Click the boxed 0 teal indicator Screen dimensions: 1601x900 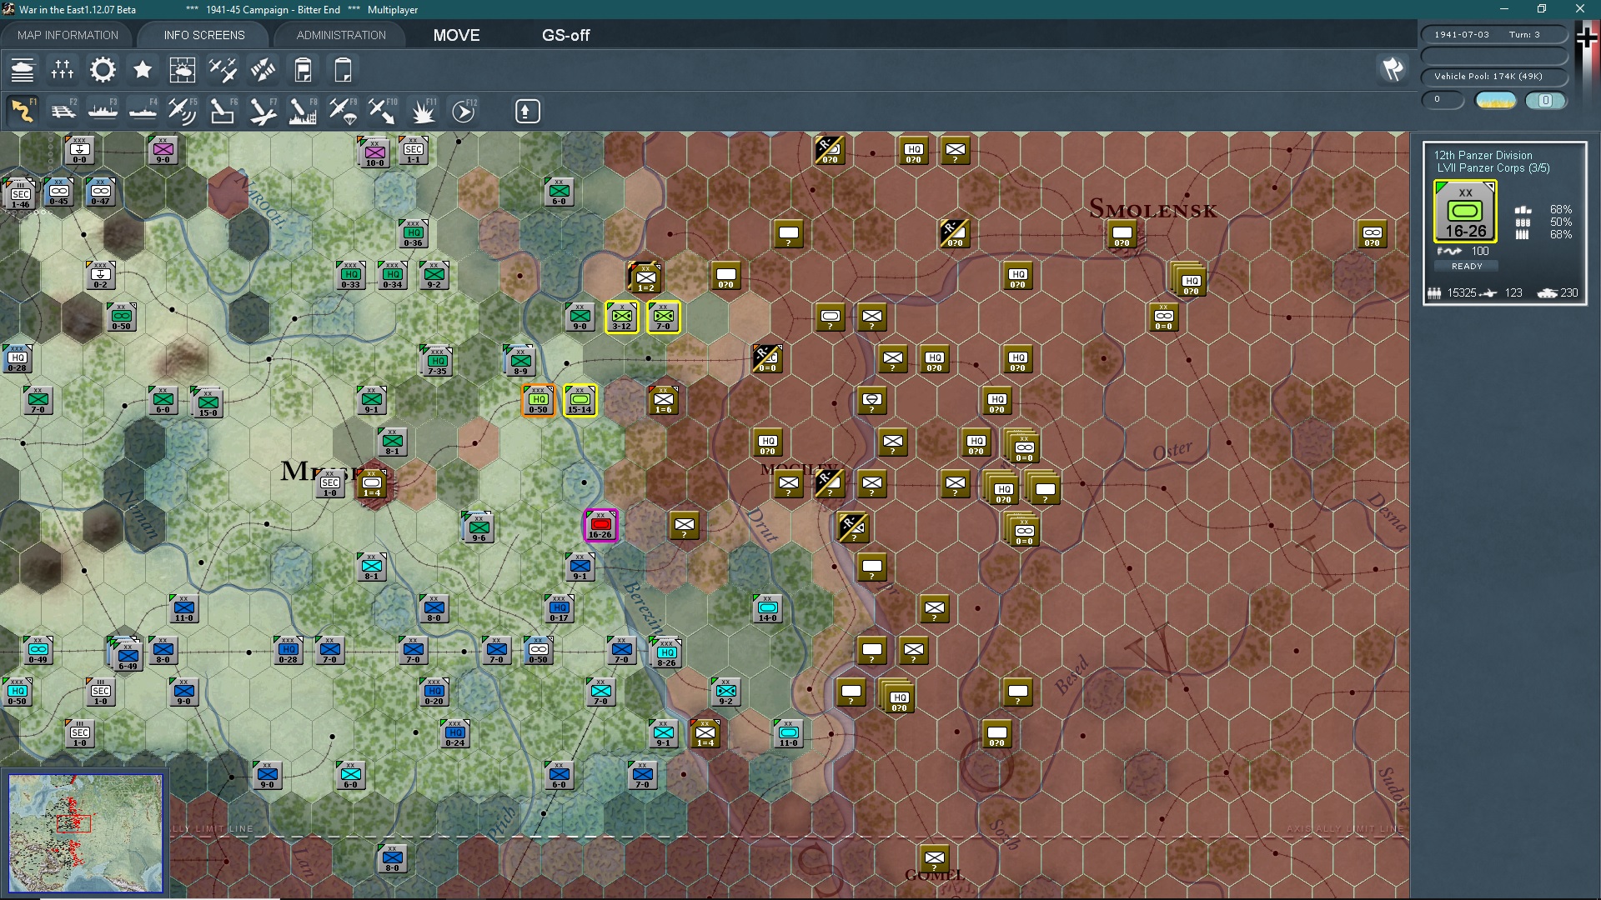click(1545, 101)
